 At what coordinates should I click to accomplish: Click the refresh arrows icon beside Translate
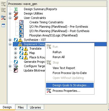point(21,49)
